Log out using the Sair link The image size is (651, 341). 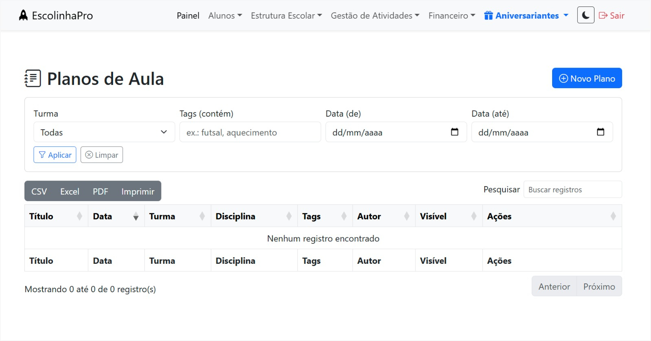(x=612, y=15)
